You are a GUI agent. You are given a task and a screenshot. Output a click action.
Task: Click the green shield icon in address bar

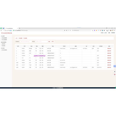pos(13,30)
